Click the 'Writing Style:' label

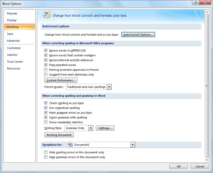53,128
